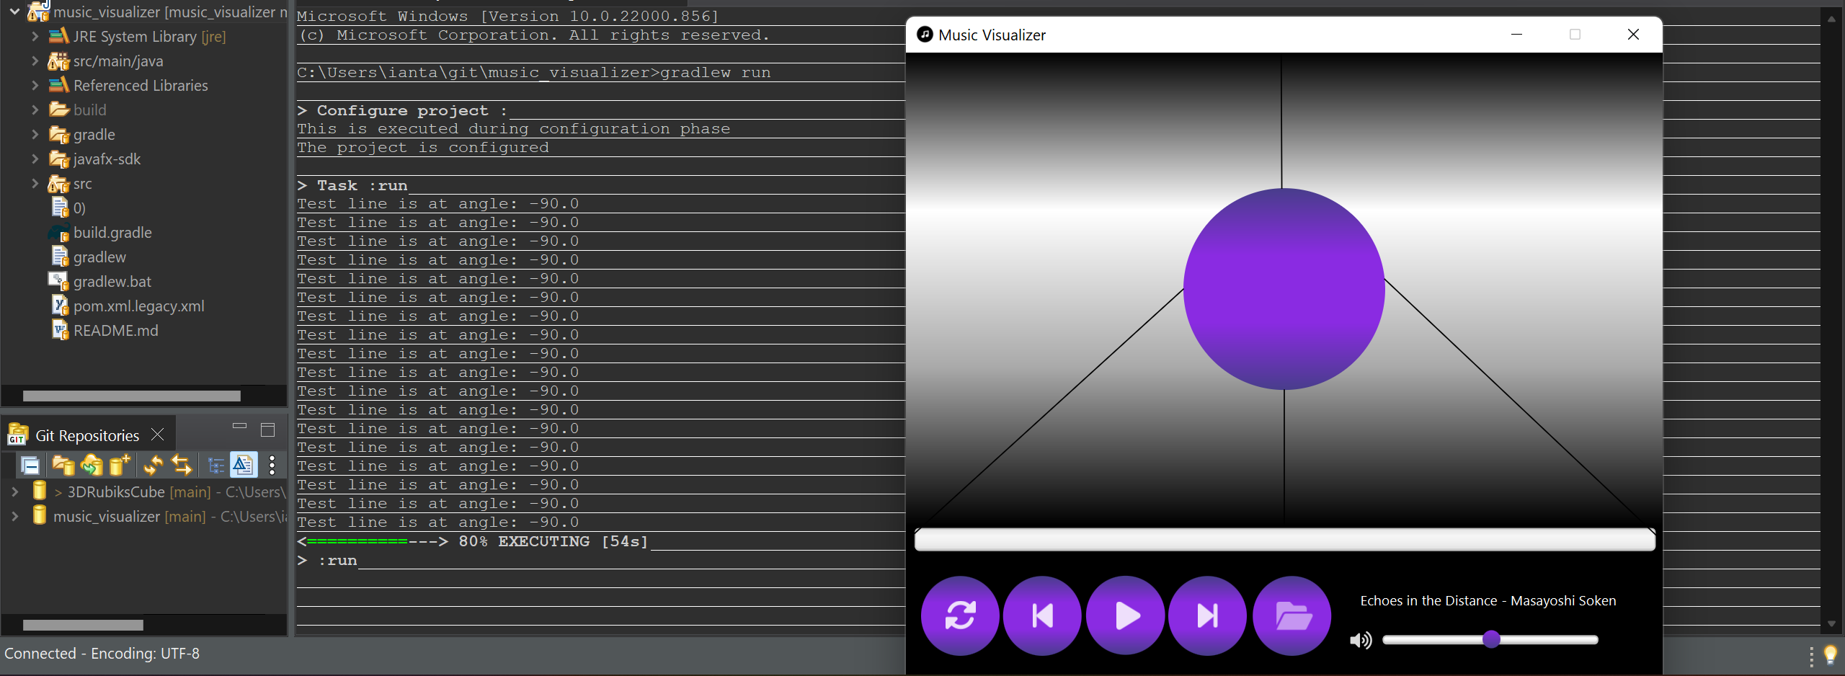Image resolution: width=1845 pixels, height=676 pixels.
Task: Expand the 3DRubiksCube repository
Action: [x=14, y=492]
